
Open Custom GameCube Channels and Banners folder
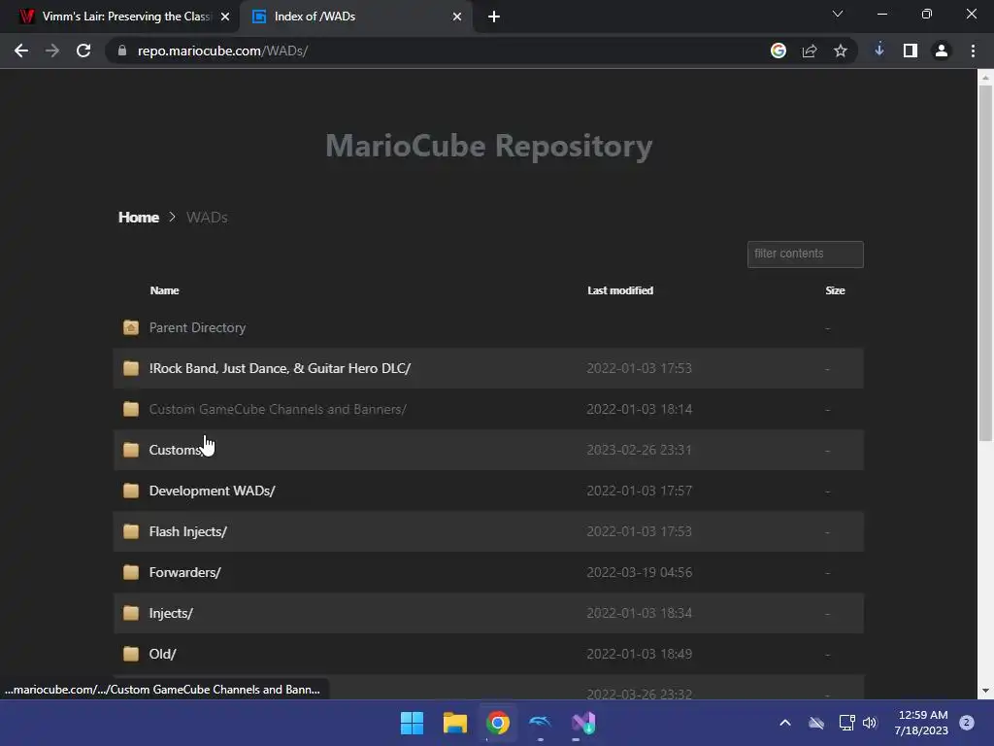278,409
